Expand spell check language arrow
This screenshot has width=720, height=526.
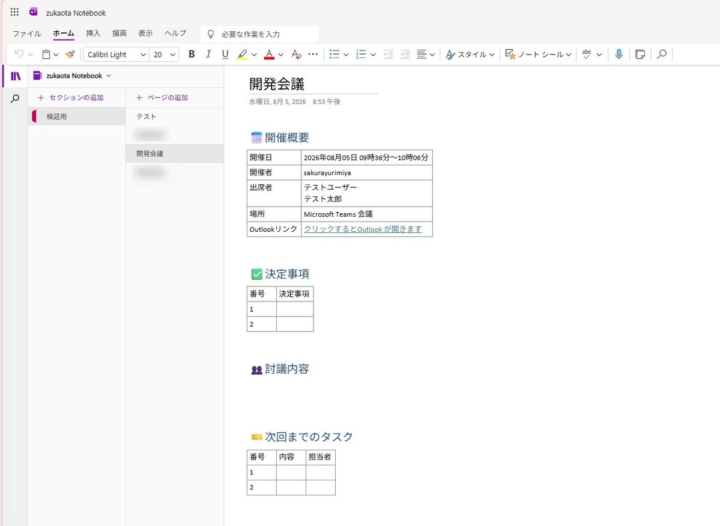click(599, 55)
